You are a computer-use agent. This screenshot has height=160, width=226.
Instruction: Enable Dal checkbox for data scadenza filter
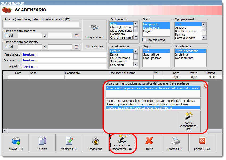pos(6,36)
